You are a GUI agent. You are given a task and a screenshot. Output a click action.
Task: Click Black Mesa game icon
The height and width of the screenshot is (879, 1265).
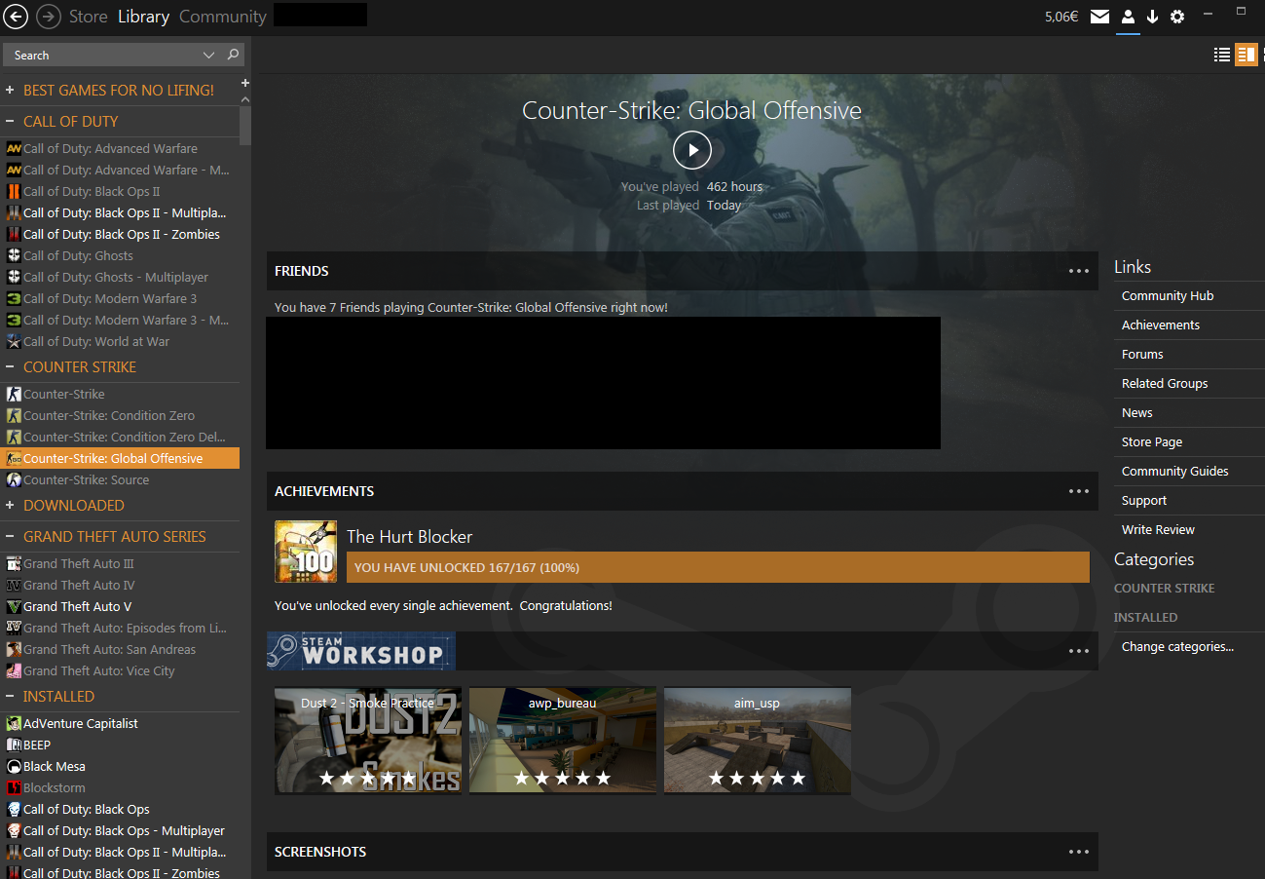pyautogui.click(x=14, y=767)
